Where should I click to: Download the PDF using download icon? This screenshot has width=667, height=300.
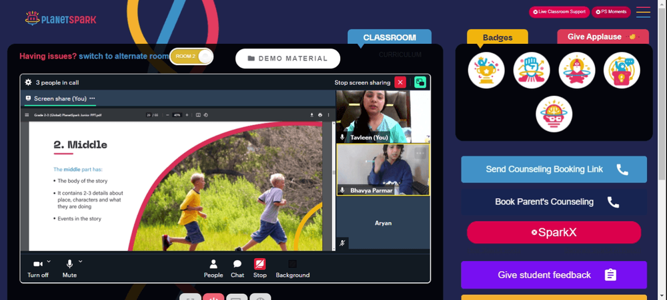click(311, 114)
